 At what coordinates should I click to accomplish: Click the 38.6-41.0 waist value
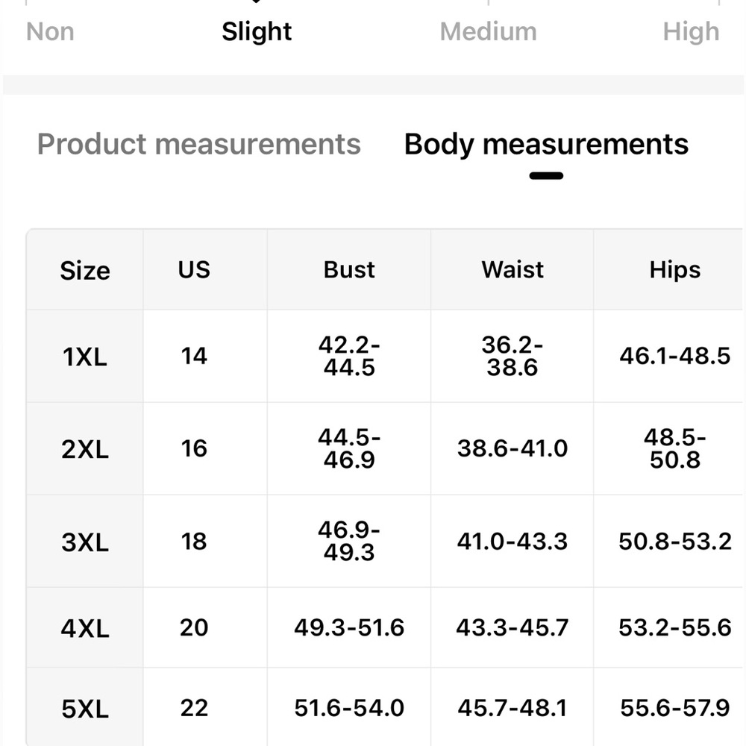point(513,448)
